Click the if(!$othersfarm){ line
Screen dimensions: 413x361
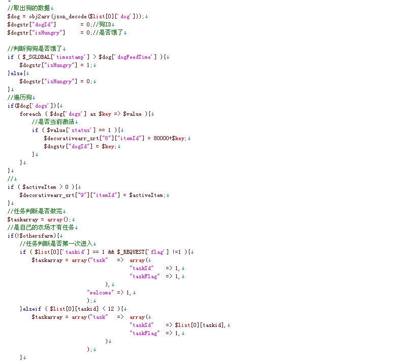click(x=35, y=236)
